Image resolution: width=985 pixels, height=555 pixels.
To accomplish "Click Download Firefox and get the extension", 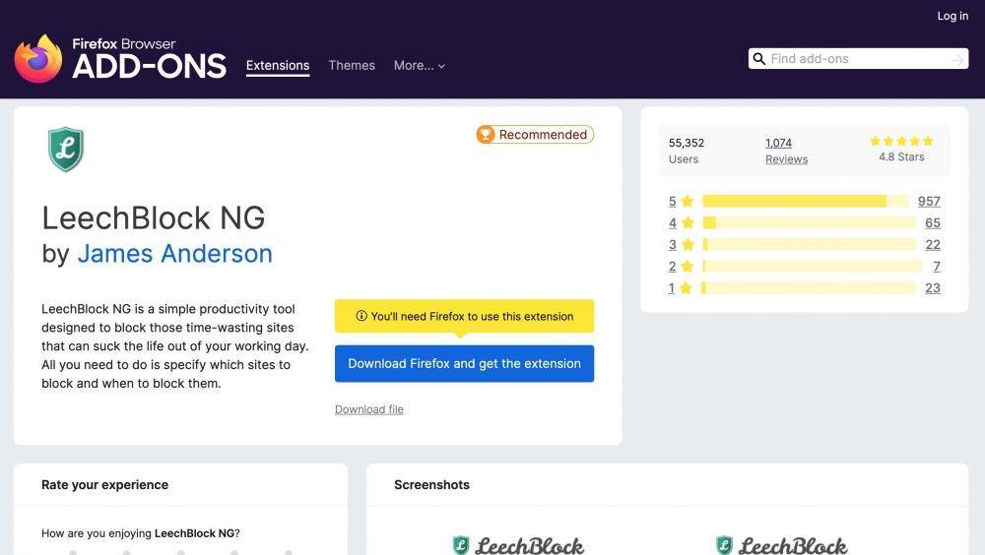I will pos(464,363).
